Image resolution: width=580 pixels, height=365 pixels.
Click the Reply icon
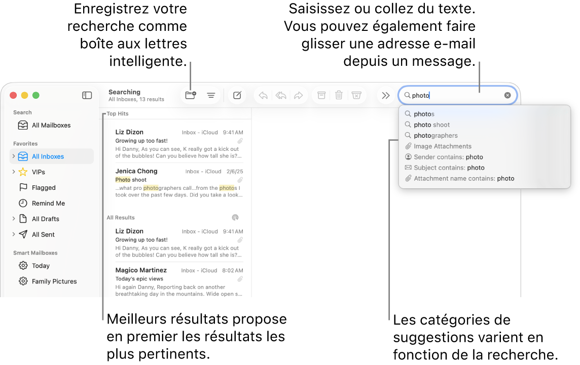[x=263, y=95]
